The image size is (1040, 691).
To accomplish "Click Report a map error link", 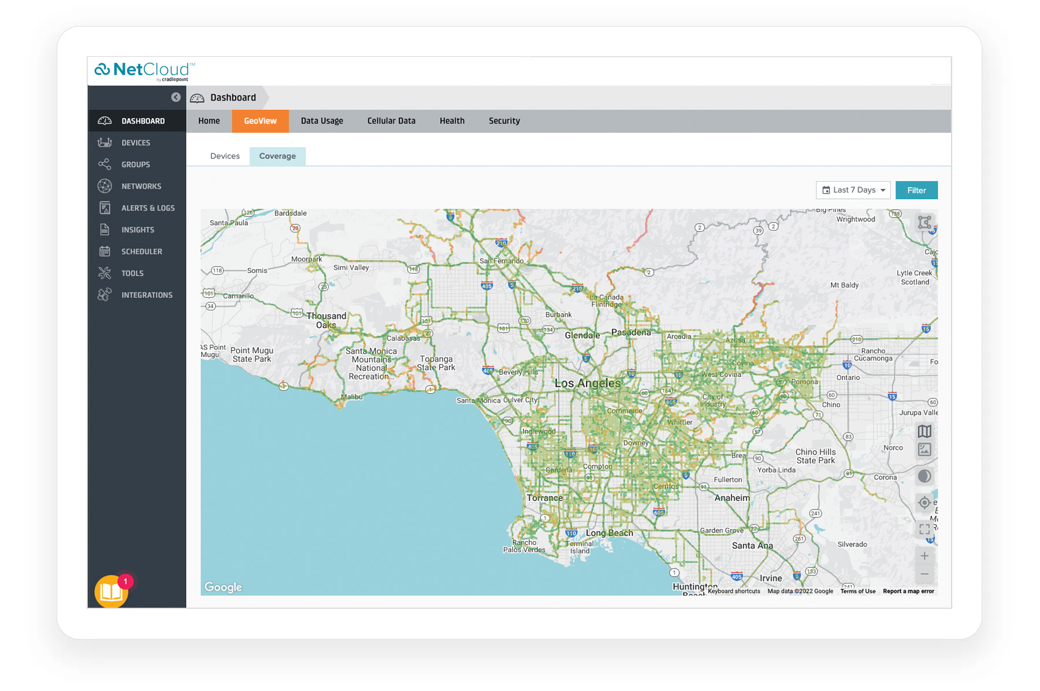I will click(908, 591).
